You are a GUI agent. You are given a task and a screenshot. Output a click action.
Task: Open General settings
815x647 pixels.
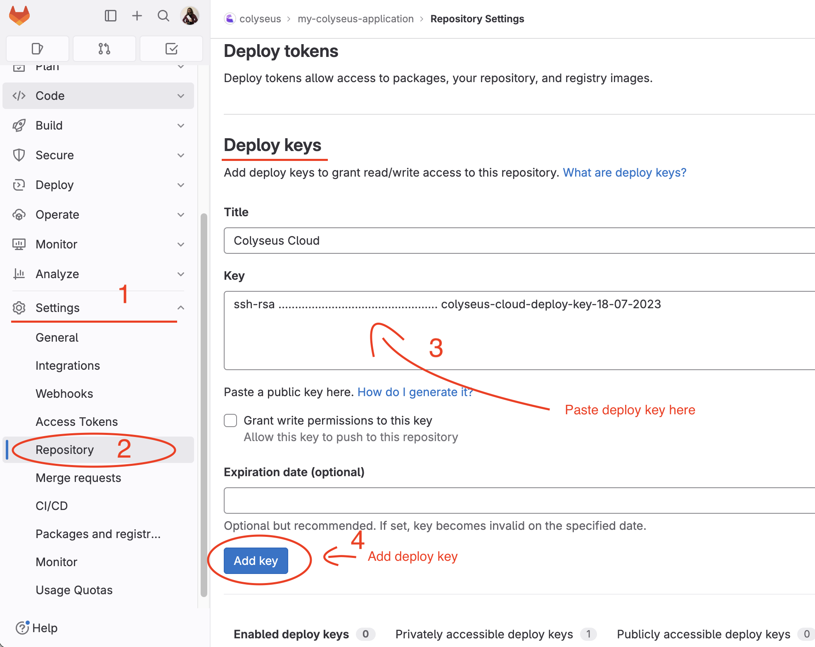[98, 338]
